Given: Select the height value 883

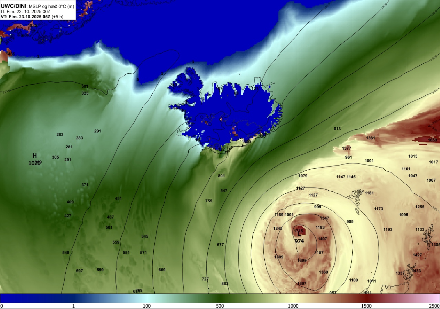Looking at the screenshot, I should (x=225, y=284).
